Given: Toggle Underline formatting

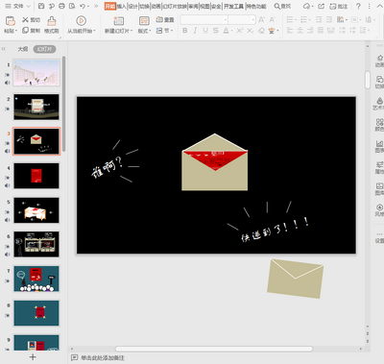Looking at the screenshot, I should 205,31.
